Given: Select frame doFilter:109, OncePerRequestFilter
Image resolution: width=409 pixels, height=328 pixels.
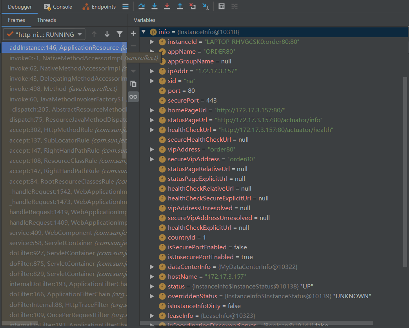Looking at the screenshot, I should click(64, 315).
